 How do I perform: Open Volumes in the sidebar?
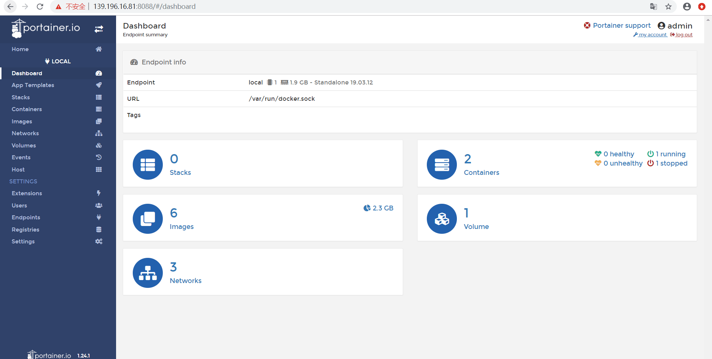(x=24, y=146)
